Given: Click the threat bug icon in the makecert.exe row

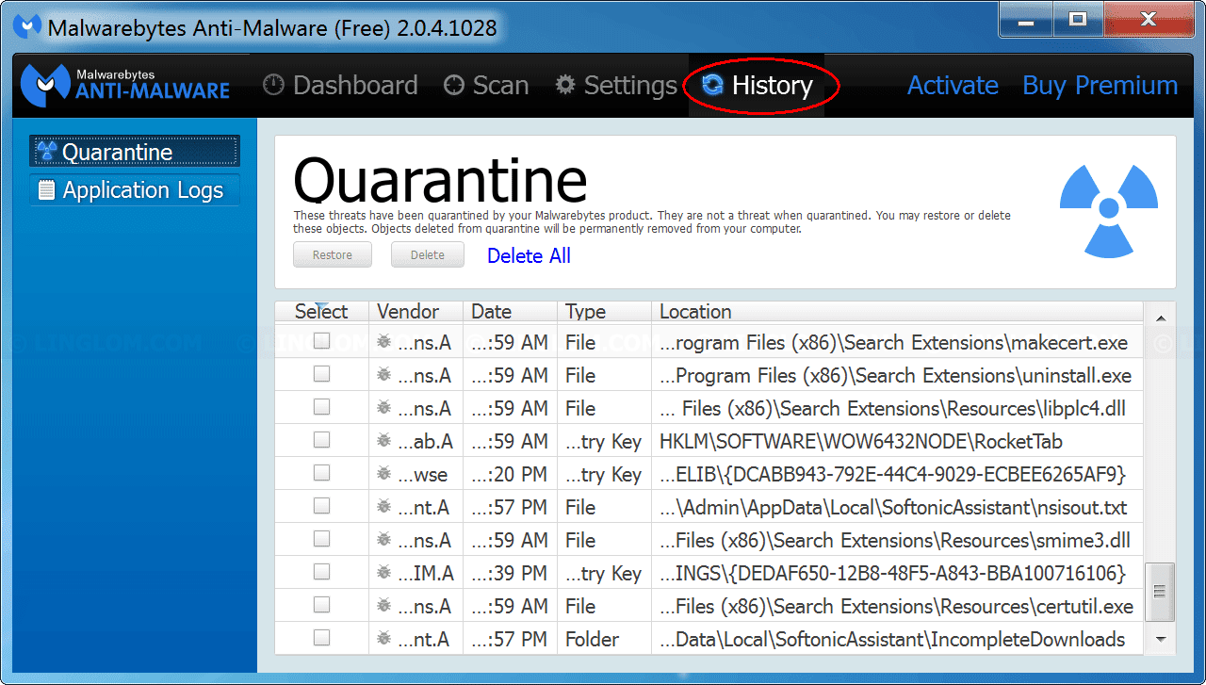Looking at the screenshot, I should click(x=383, y=342).
